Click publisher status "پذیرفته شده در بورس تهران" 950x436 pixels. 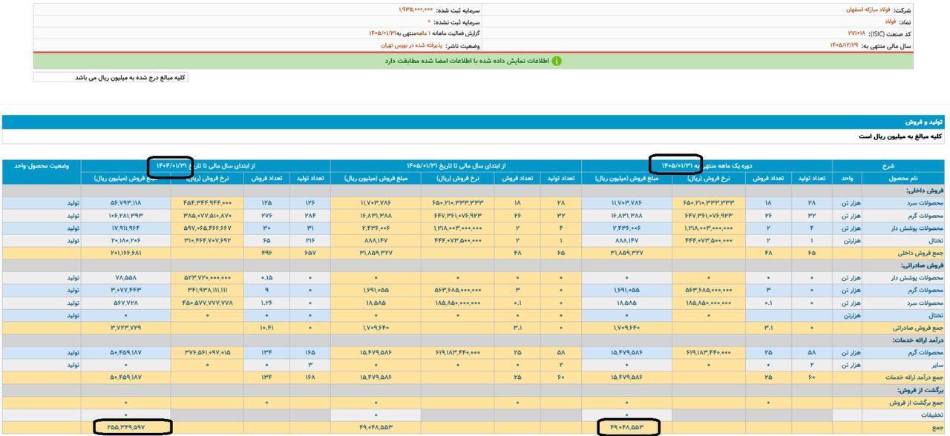[411, 46]
